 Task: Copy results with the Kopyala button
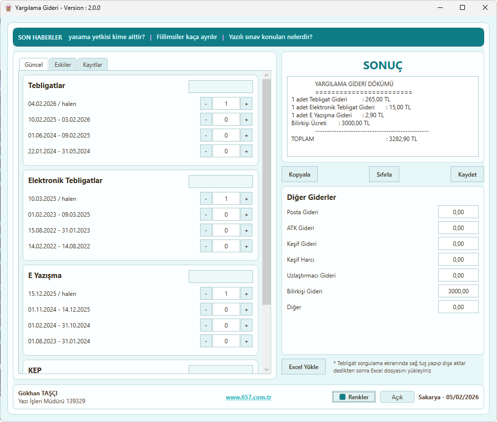299,174
